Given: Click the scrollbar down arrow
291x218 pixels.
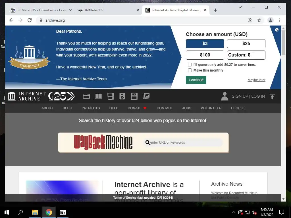Looking at the screenshot, I should coord(283,199).
